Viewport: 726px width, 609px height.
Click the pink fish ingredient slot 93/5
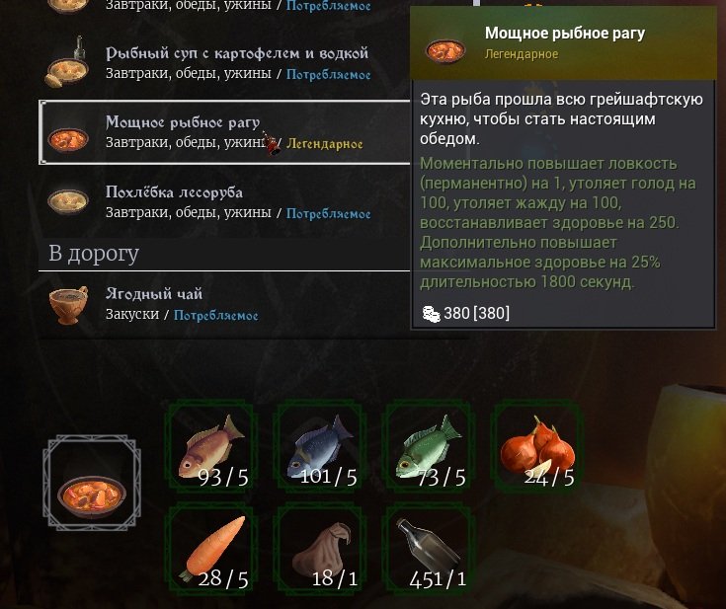211,448
